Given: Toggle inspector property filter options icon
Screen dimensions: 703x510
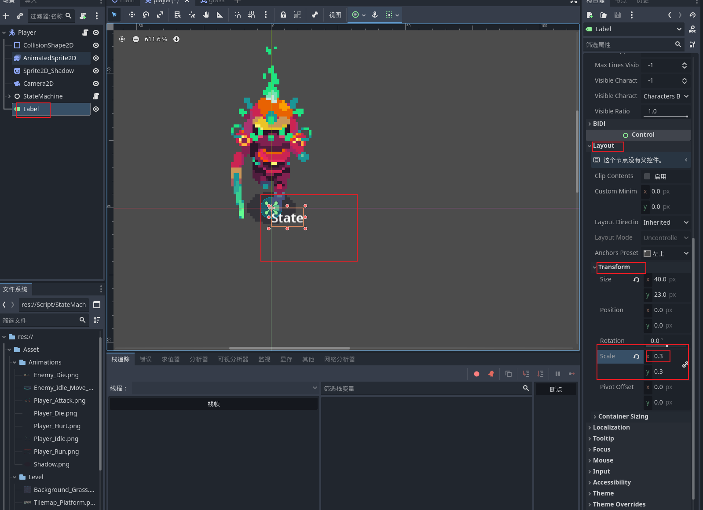Looking at the screenshot, I should 692,44.
